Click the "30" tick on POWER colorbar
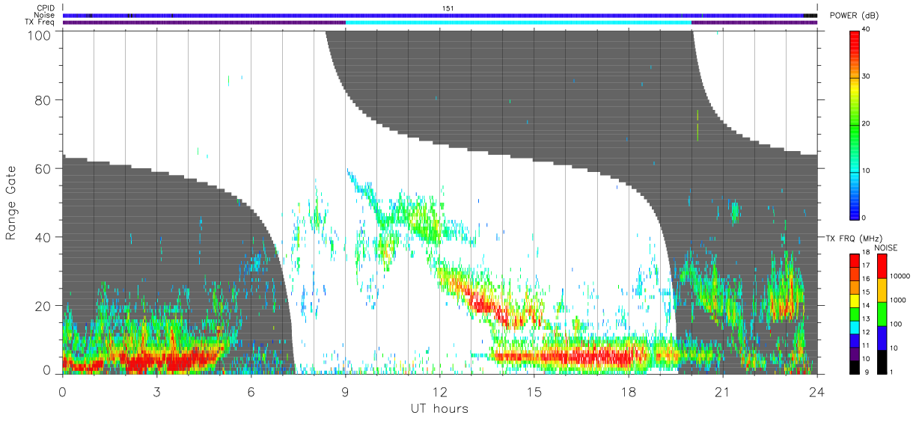 867,77
